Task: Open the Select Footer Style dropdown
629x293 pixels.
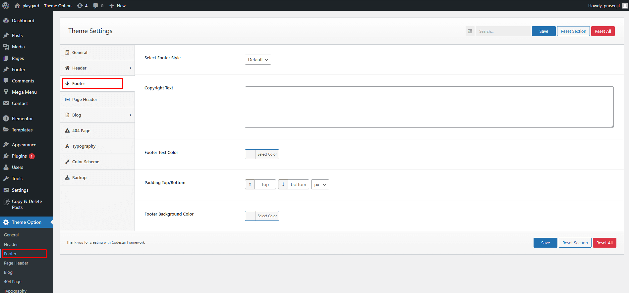Action: click(x=258, y=60)
